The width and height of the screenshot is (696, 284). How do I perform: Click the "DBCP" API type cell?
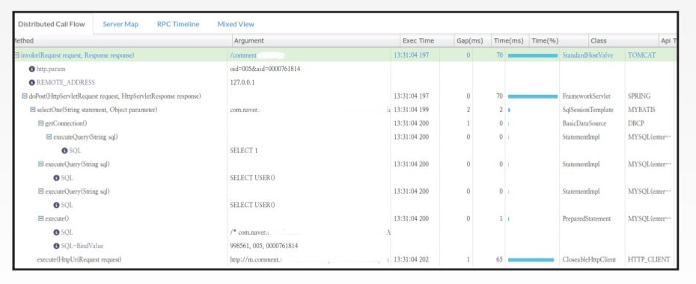635,123
